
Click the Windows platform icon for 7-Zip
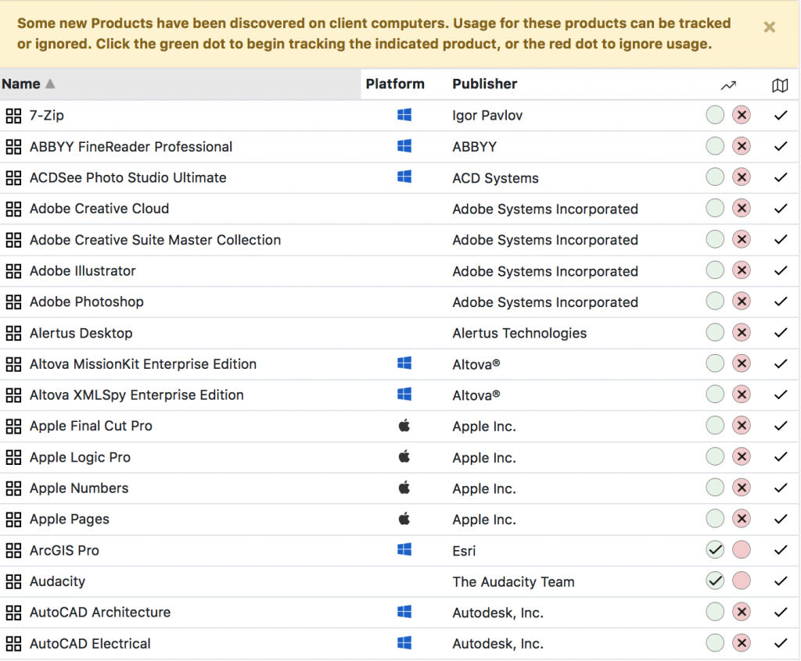[x=404, y=115]
